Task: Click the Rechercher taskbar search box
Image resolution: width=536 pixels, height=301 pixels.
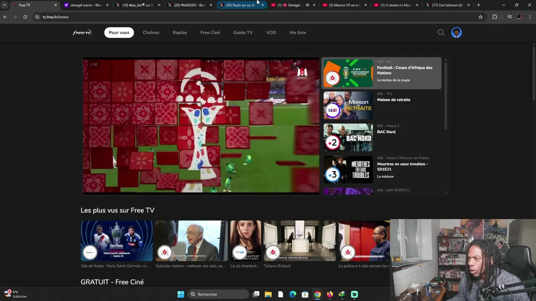Action: tap(218, 294)
